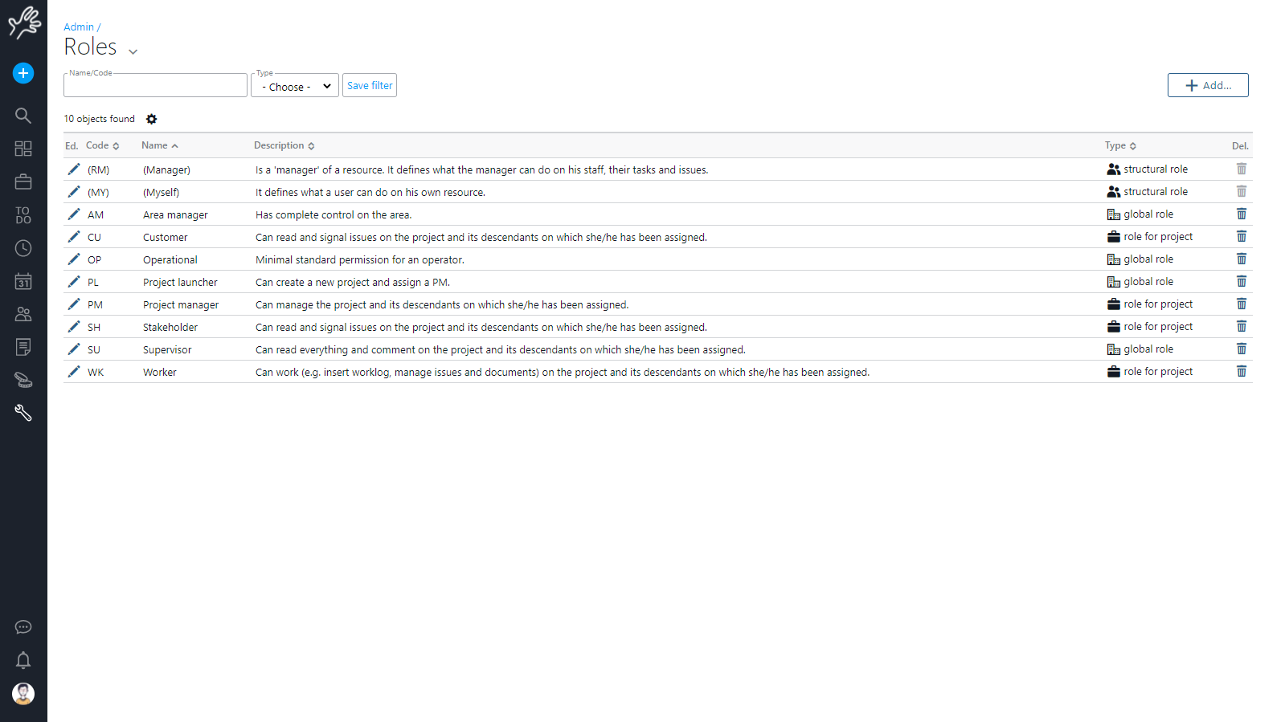Sort the table by Code column
This screenshot has height=722, width=1285.
point(102,145)
